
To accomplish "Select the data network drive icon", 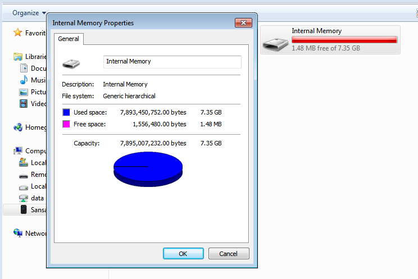I will (x=24, y=198).
